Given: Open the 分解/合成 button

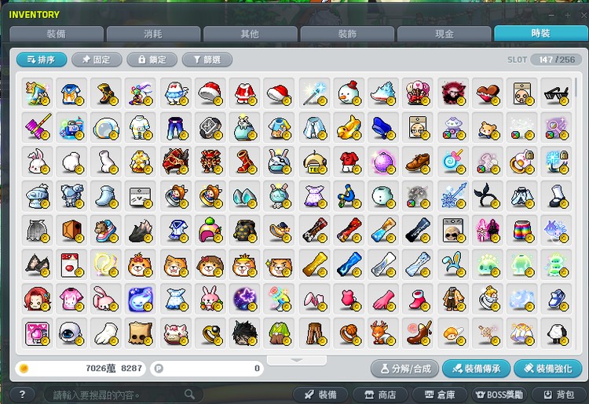Looking at the screenshot, I should tap(404, 369).
